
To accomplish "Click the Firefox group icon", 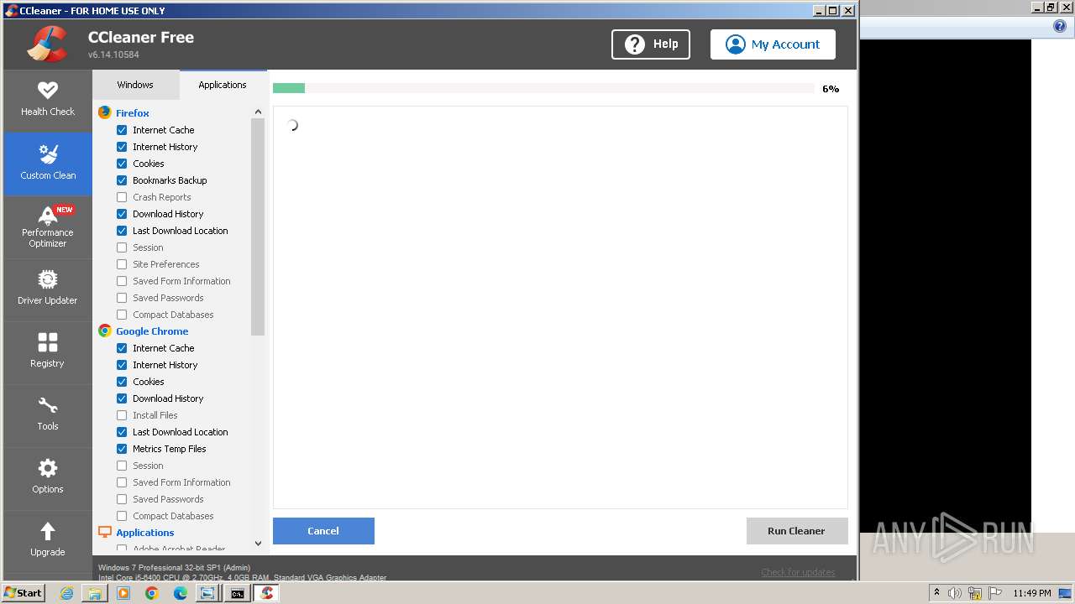I will (105, 112).
